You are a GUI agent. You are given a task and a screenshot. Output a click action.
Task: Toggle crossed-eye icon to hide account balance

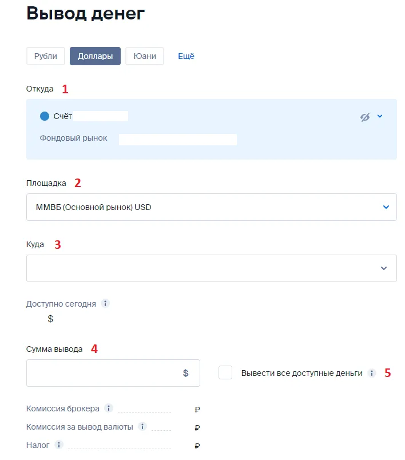coord(365,117)
